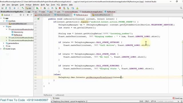Click the Attach Debugger to process icon
The width and height of the screenshot is (183, 103).
pyautogui.click(x=56, y=8)
